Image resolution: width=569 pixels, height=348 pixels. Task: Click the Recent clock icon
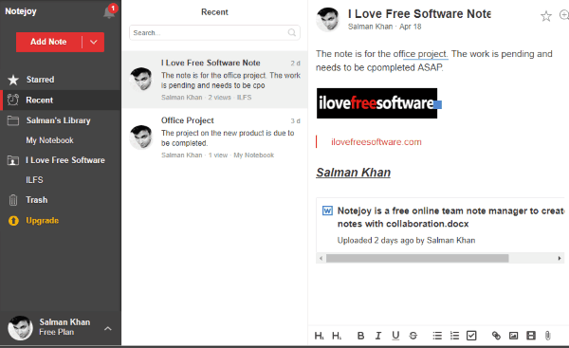pyautogui.click(x=13, y=100)
